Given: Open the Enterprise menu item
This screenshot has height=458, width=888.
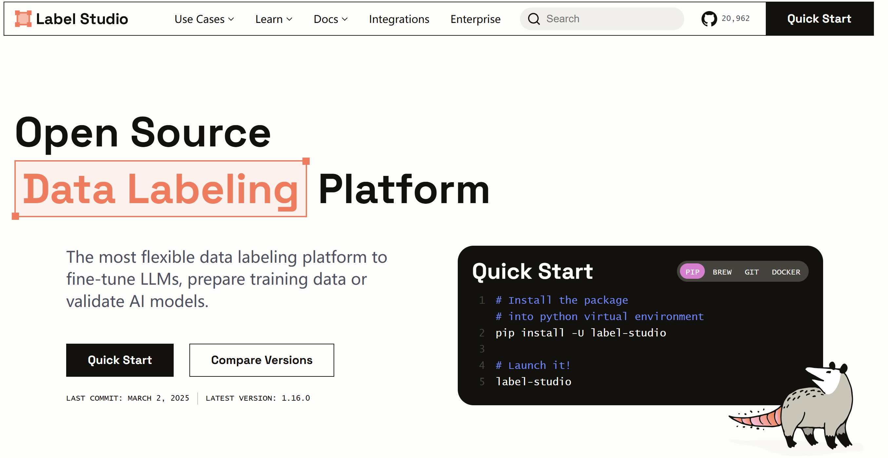Looking at the screenshot, I should (x=475, y=19).
